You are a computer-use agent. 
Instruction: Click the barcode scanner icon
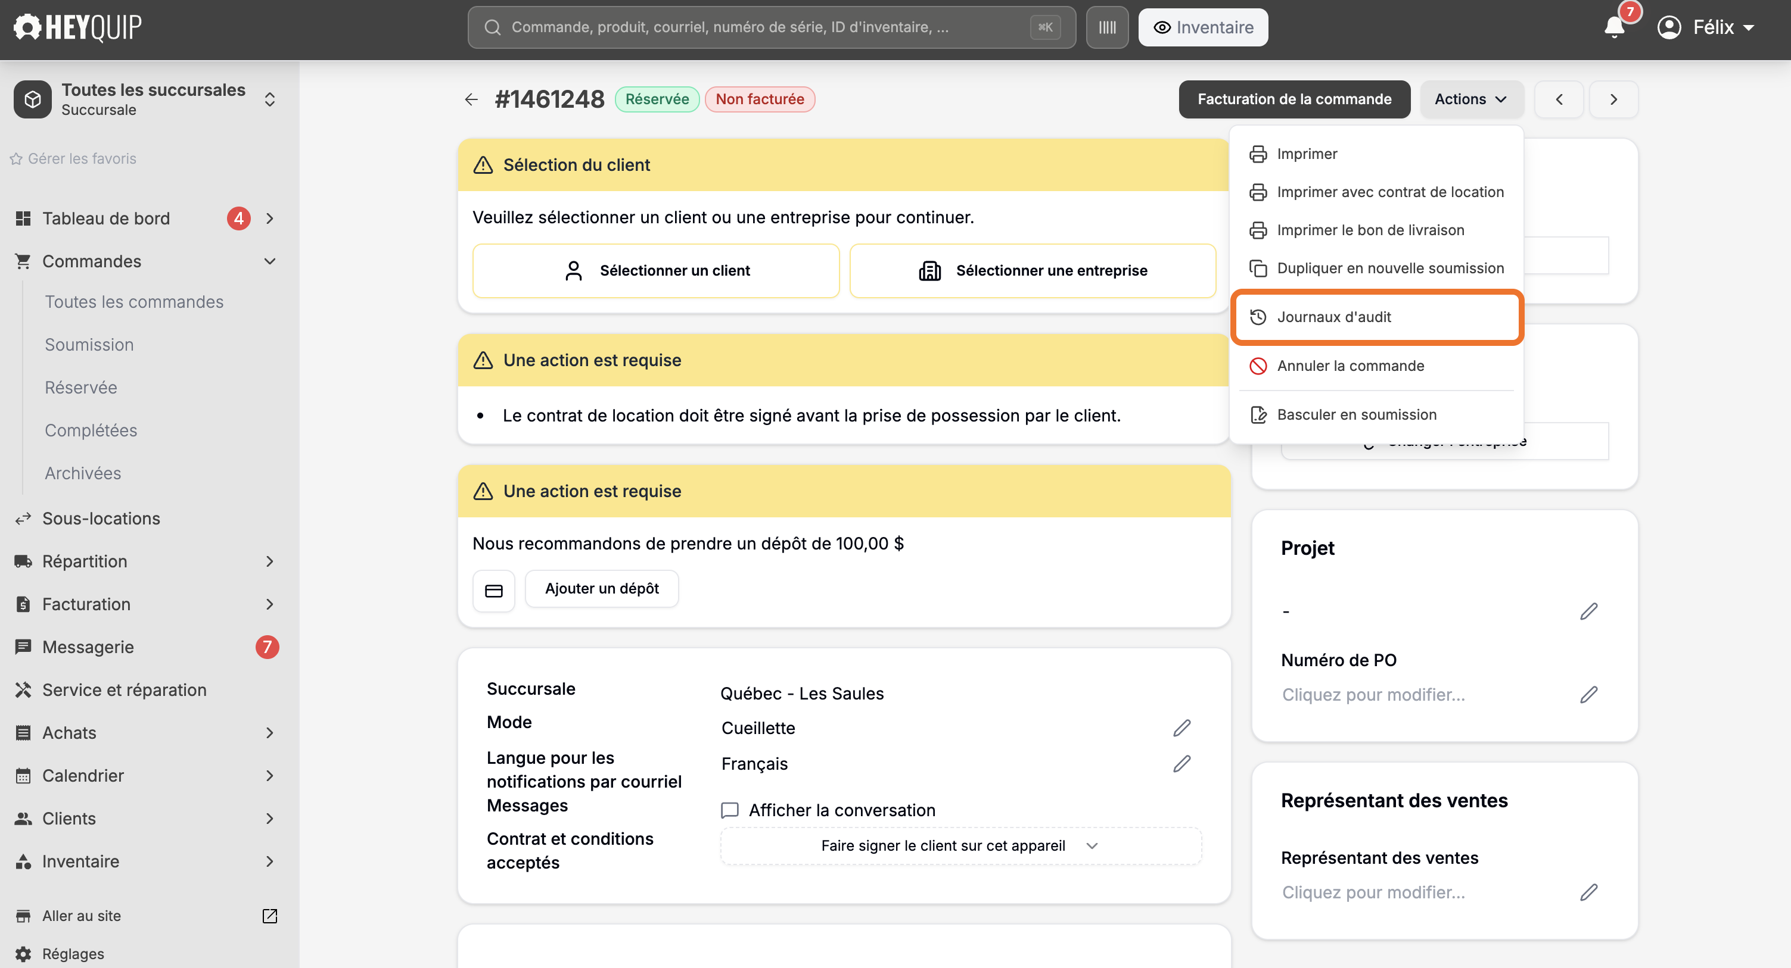1107,27
